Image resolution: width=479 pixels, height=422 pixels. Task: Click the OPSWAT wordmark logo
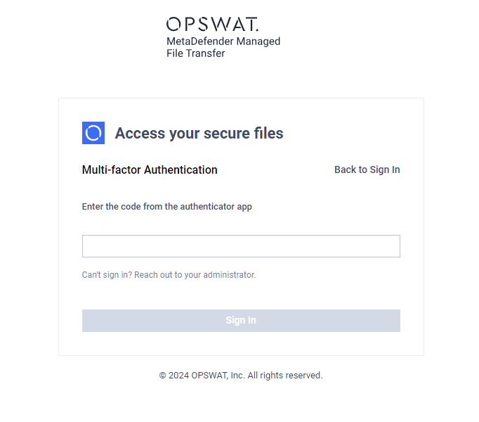[x=212, y=24]
